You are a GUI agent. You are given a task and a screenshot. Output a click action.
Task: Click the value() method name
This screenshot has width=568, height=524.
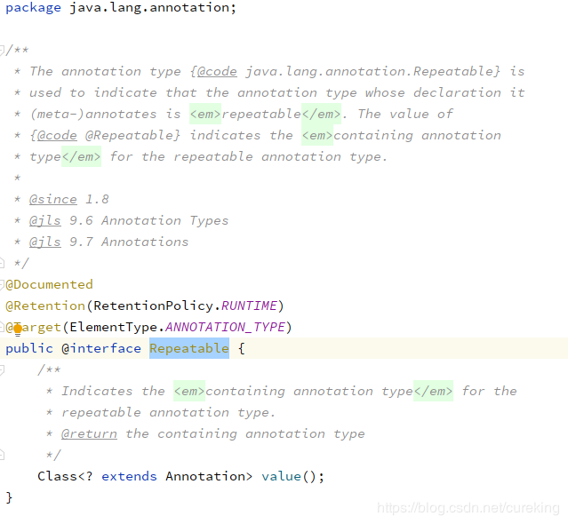point(282,476)
